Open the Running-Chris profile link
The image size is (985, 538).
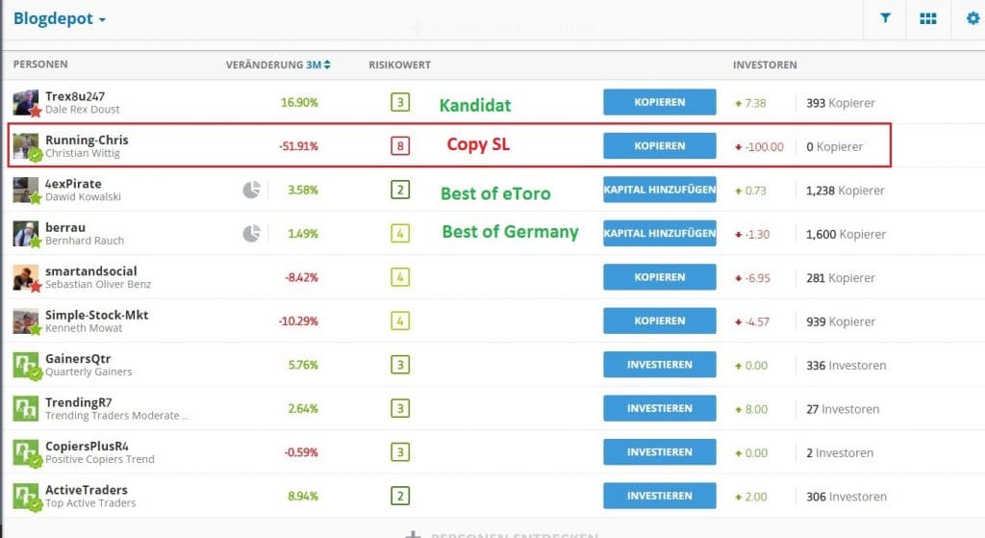coord(87,140)
